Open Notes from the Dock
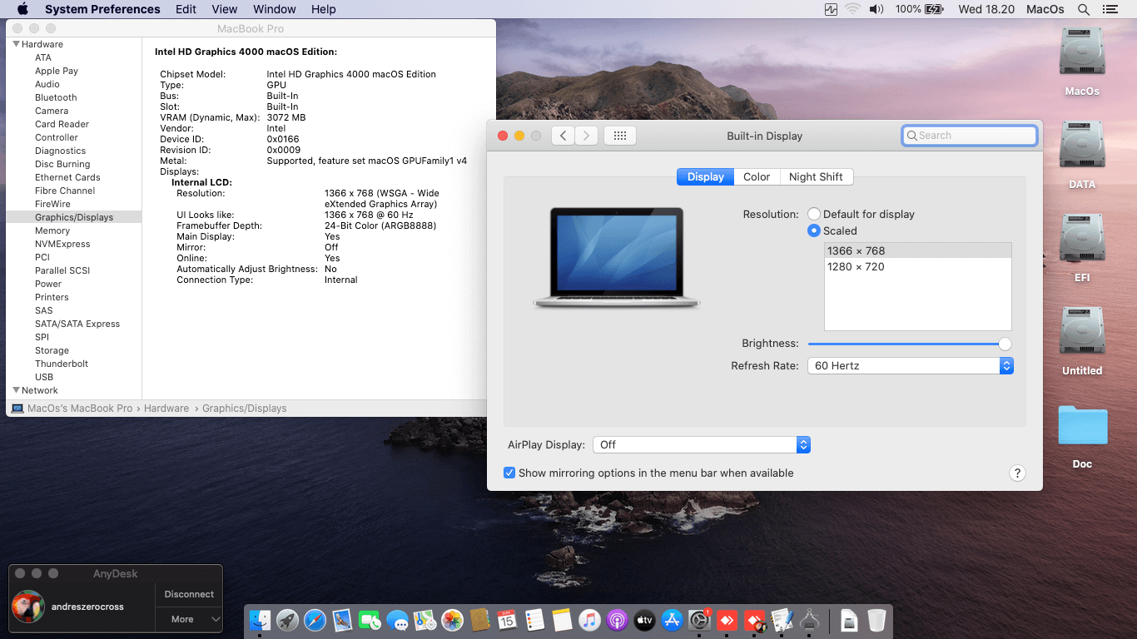The height and width of the screenshot is (639, 1137). [562, 620]
